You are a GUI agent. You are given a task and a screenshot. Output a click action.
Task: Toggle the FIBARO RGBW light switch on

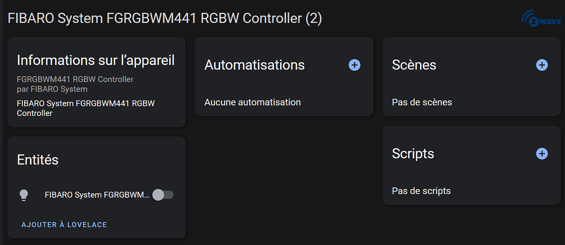pyautogui.click(x=163, y=195)
